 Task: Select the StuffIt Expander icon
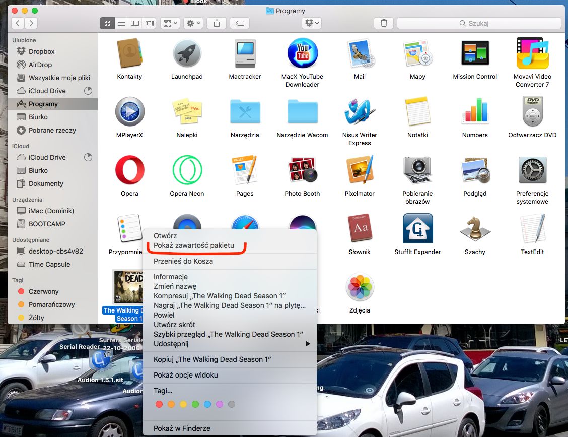pos(417,228)
